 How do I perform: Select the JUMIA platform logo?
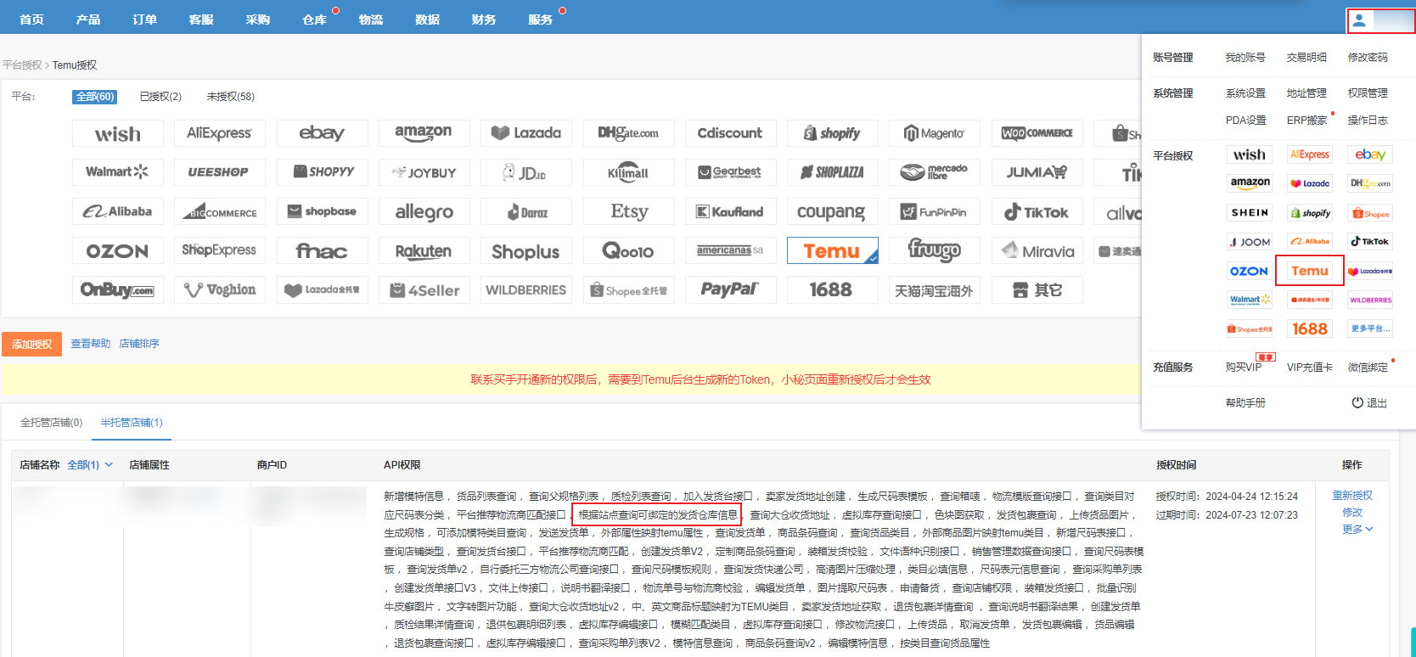click(1037, 172)
